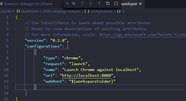Select the configurations breadcrumb segment
The image size is (186, 101).
(x=101, y=11)
